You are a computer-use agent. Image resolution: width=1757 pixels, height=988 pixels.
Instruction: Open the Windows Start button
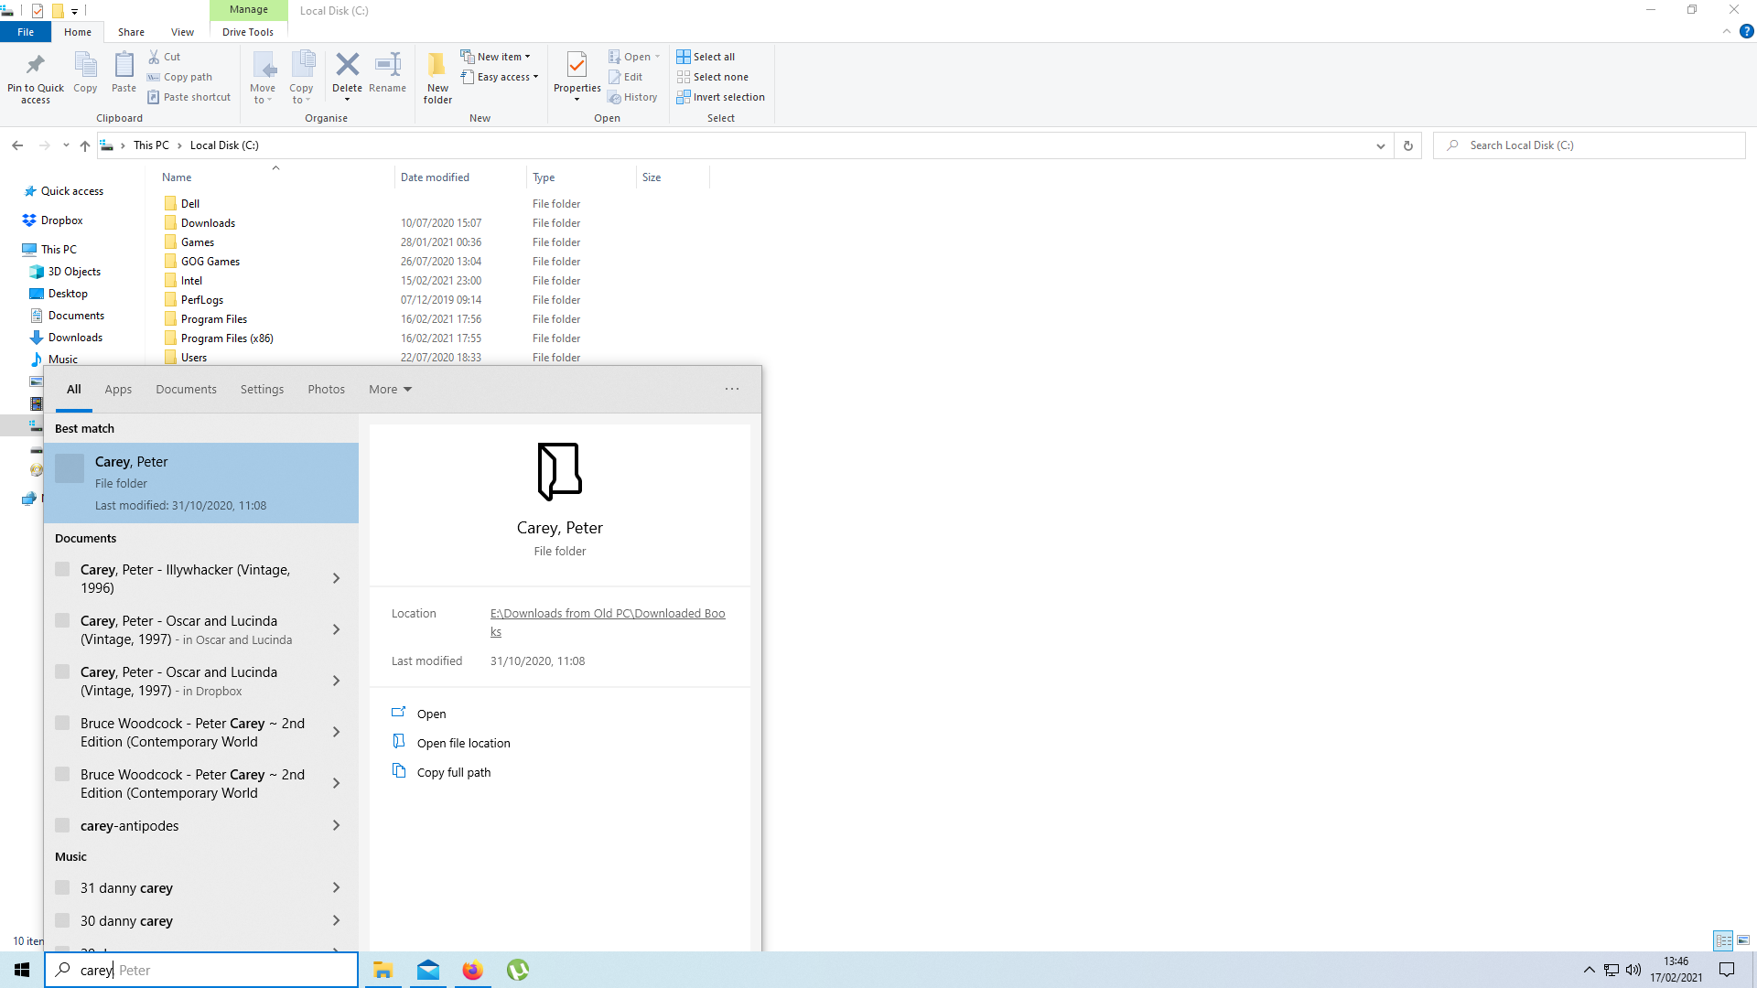click(22, 970)
